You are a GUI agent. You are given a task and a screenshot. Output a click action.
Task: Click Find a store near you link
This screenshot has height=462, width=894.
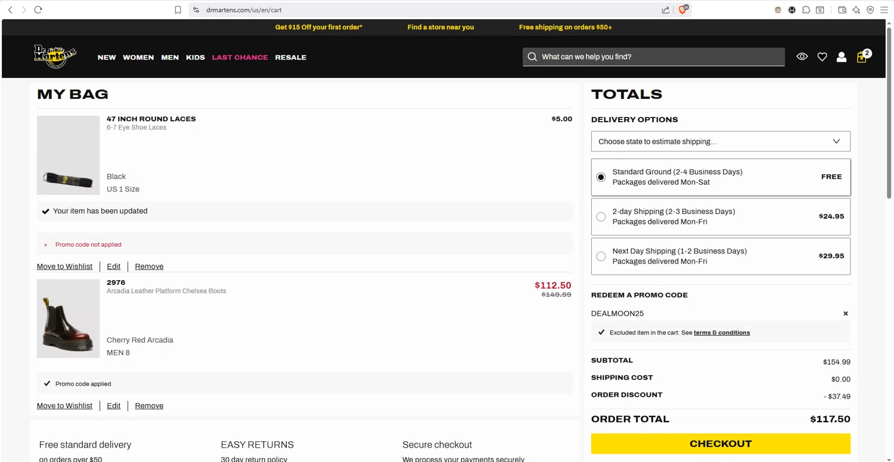pyautogui.click(x=440, y=27)
